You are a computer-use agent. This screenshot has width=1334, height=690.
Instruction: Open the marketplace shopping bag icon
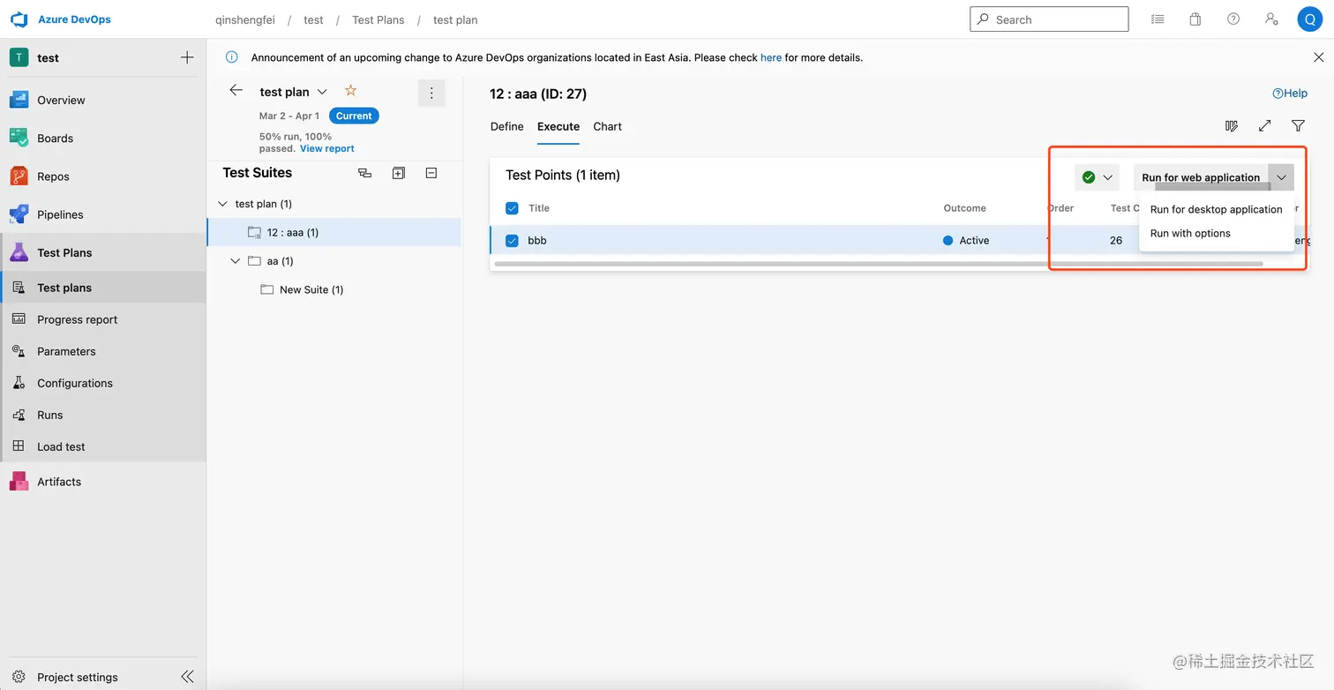[x=1195, y=19]
